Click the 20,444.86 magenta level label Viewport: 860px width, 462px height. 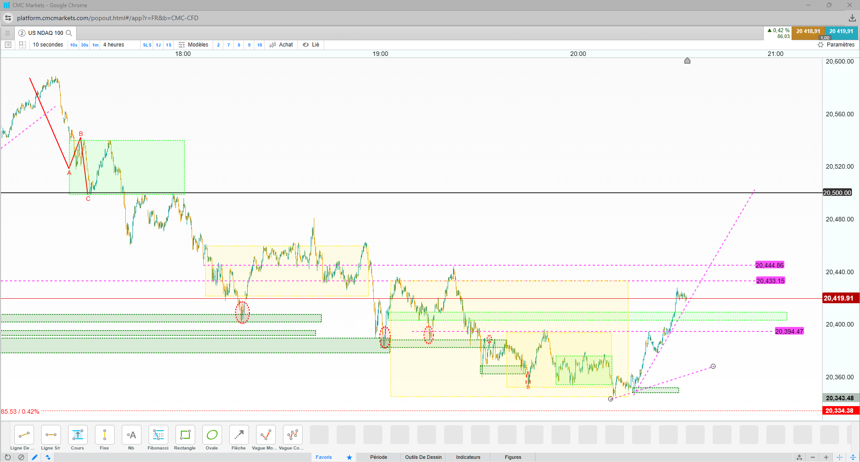pos(770,265)
